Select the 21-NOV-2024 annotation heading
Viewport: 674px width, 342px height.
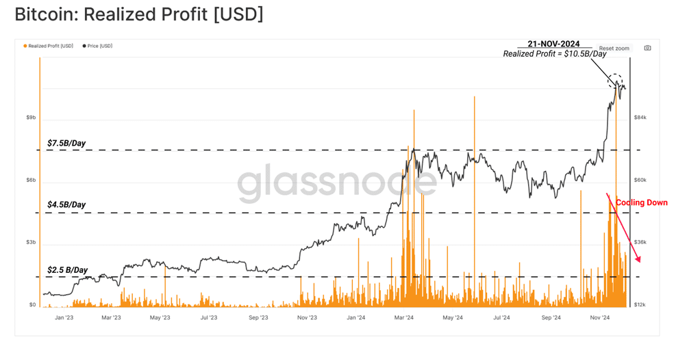tap(553, 44)
